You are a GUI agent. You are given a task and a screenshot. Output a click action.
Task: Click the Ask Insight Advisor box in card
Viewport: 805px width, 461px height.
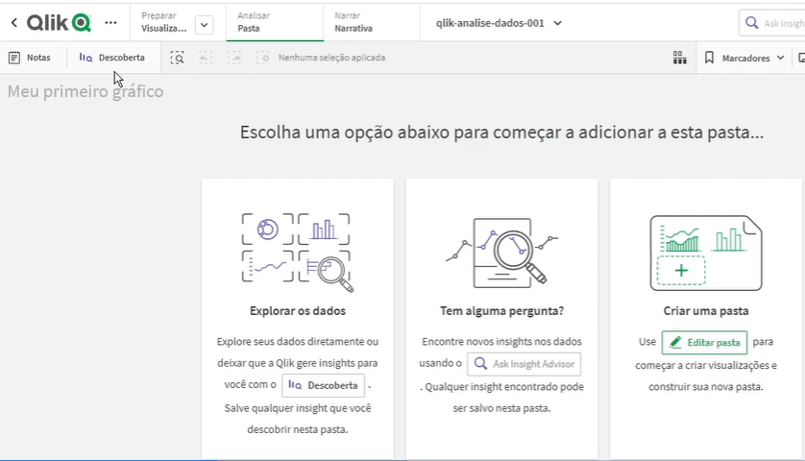[x=524, y=363]
